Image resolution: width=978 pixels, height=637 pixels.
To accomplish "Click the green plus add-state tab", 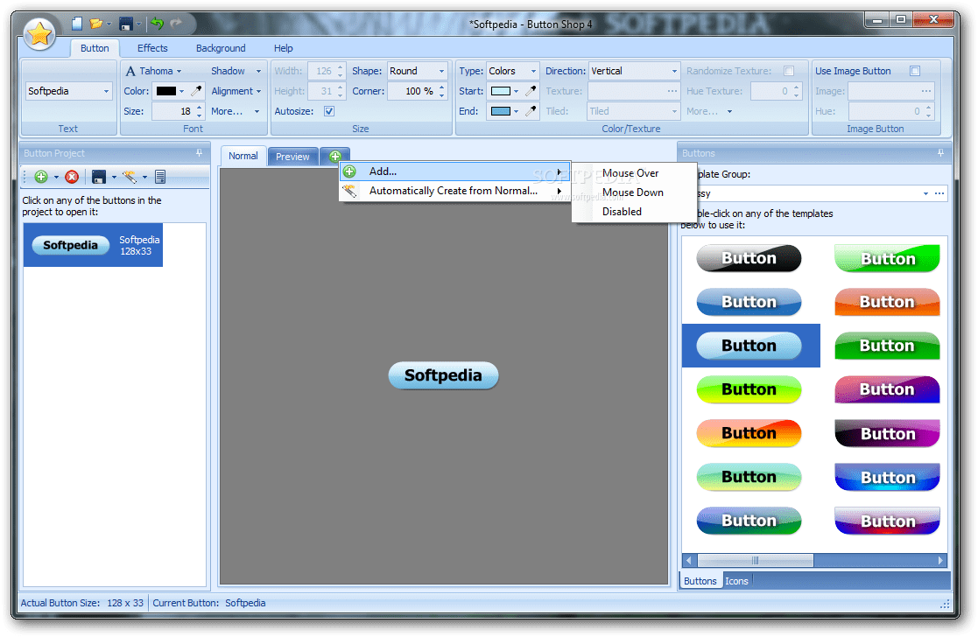I will [335, 157].
